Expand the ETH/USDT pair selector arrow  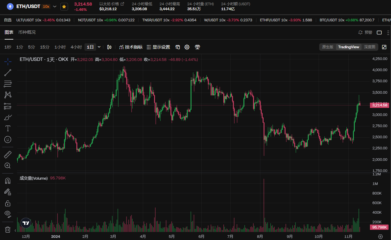click(55, 6)
